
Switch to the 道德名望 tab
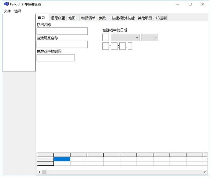point(58,18)
